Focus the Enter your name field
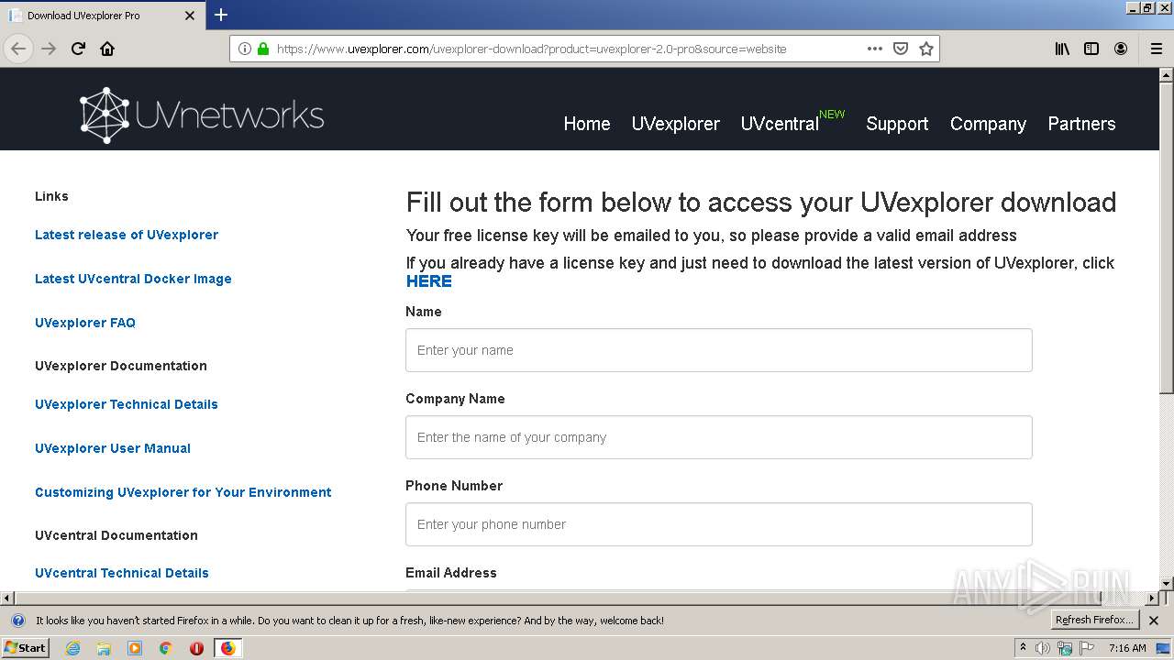 (x=719, y=350)
